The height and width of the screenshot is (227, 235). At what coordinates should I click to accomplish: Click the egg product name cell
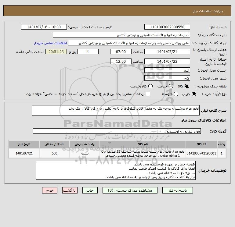click(x=143, y=153)
